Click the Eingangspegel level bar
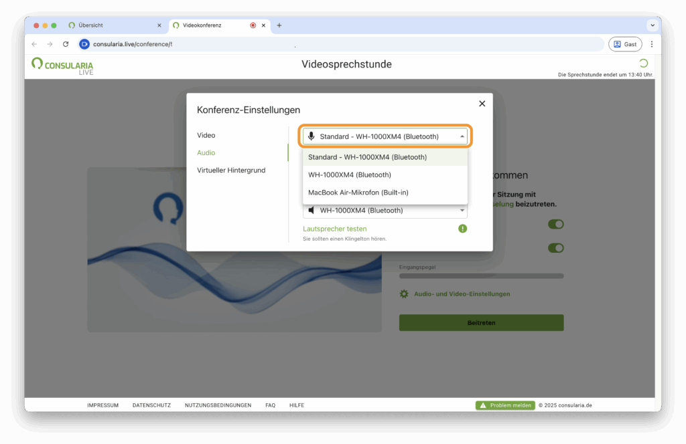686x444 pixels. (481, 276)
